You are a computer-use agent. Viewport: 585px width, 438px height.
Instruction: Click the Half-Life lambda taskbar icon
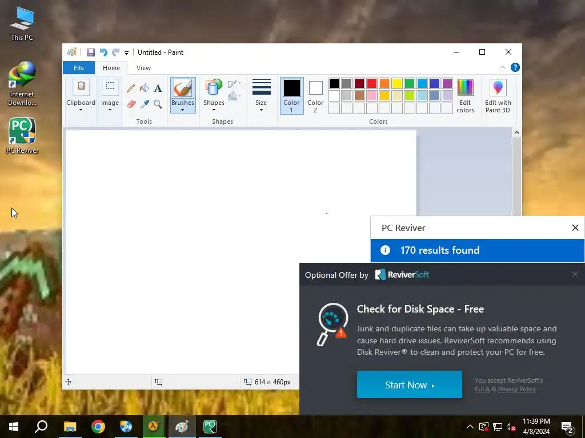pyautogui.click(x=154, y=427)
